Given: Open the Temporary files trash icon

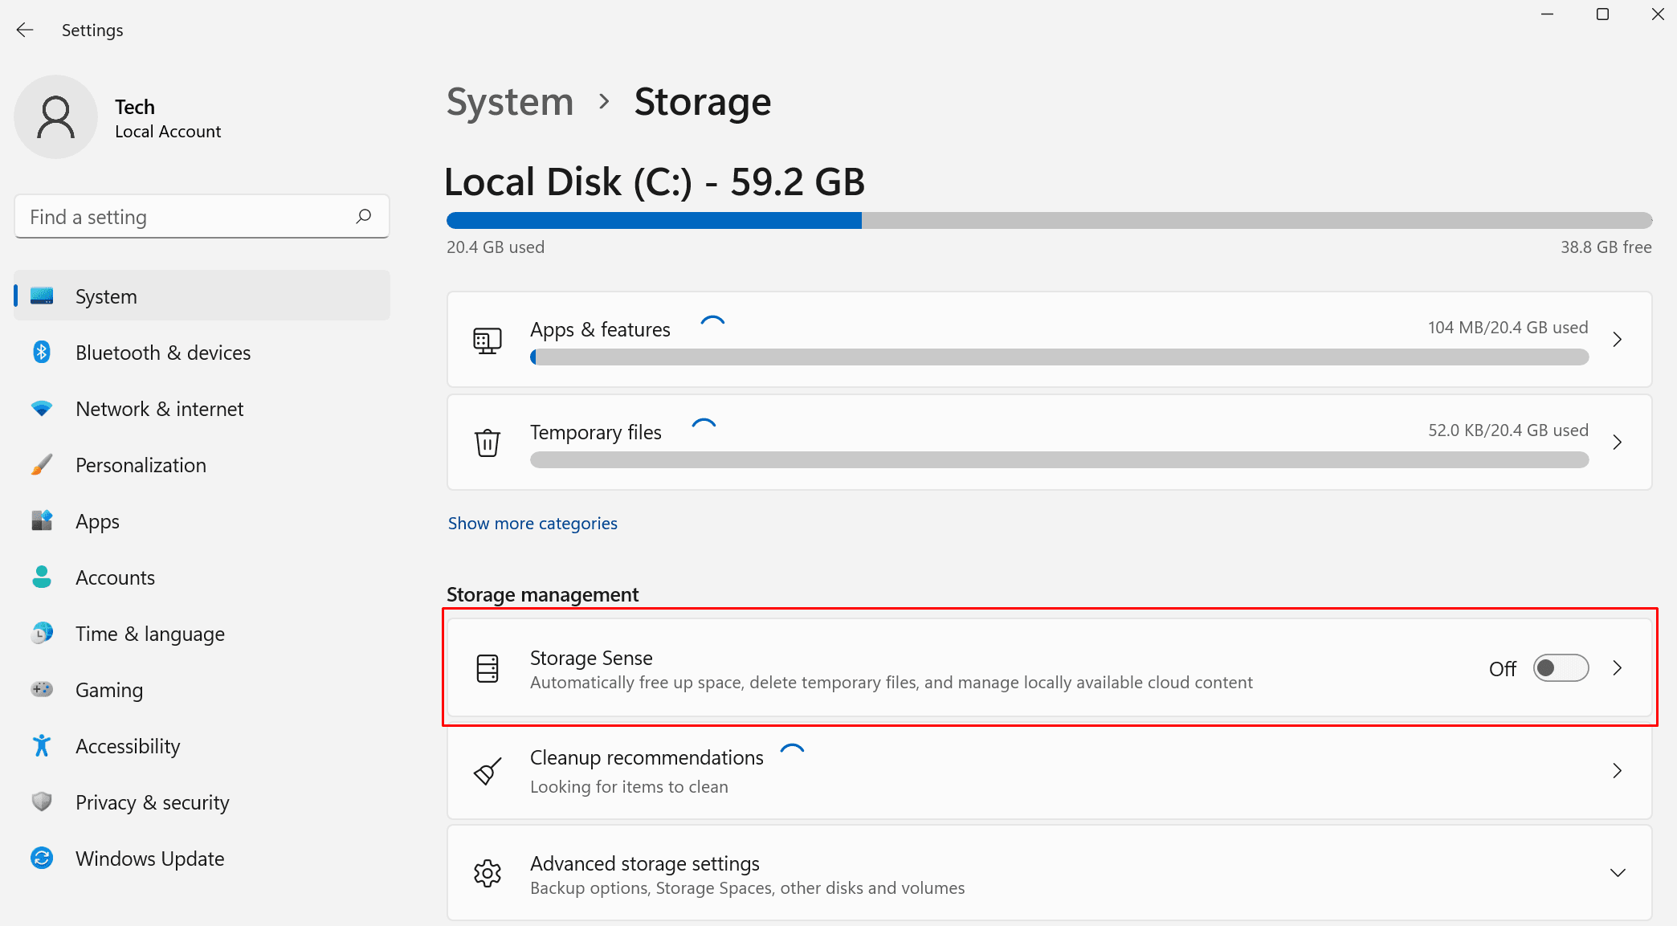Looking at the screenshot, I should pyautogui.click(x=488, y=443).
